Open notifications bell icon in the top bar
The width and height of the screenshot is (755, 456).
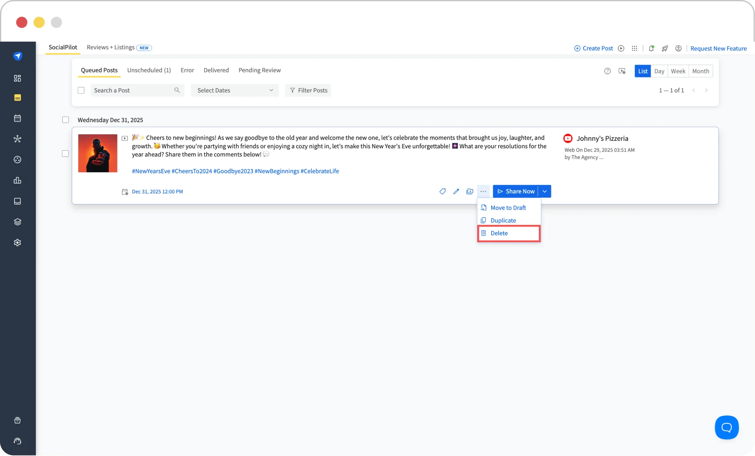point(651,48)
